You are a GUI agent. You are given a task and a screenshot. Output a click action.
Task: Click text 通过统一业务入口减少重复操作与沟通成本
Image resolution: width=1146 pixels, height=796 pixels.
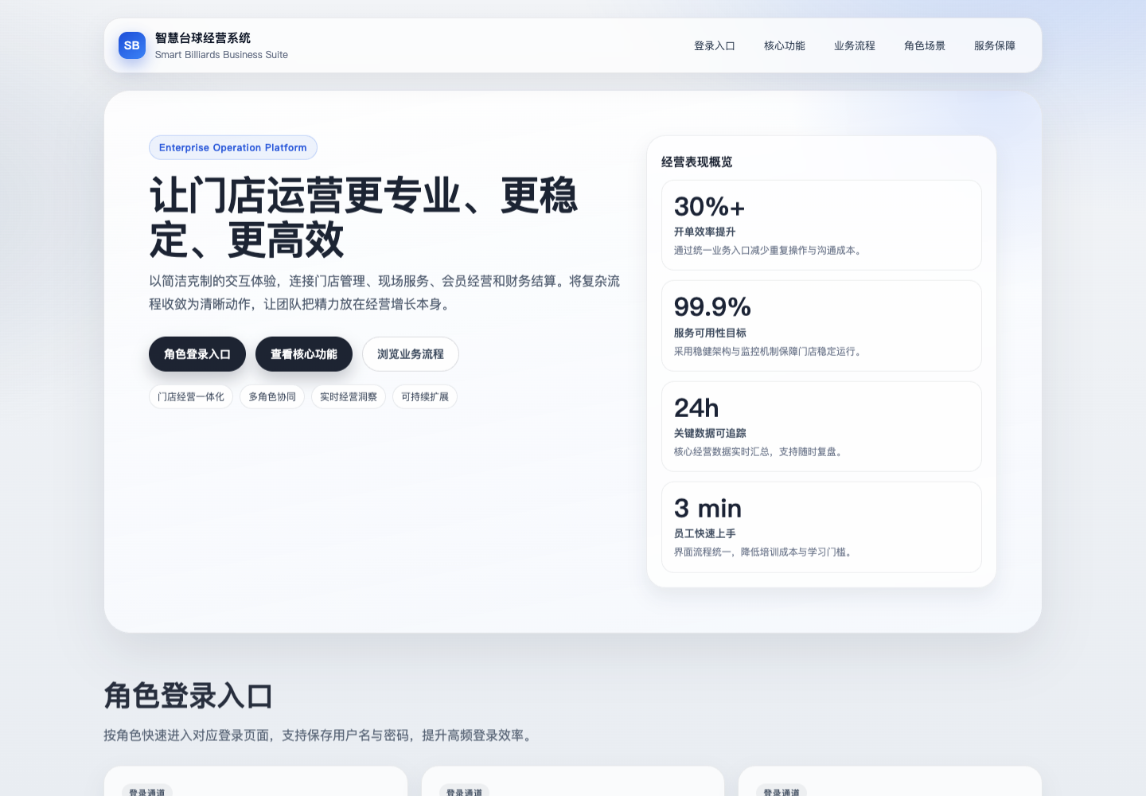[770, 251]
